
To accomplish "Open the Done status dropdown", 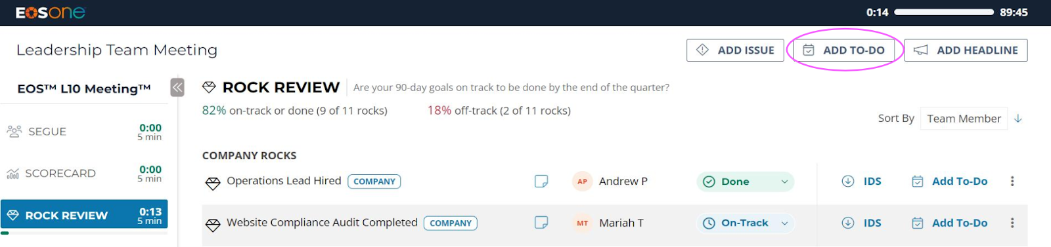I will tap(746, 181).
